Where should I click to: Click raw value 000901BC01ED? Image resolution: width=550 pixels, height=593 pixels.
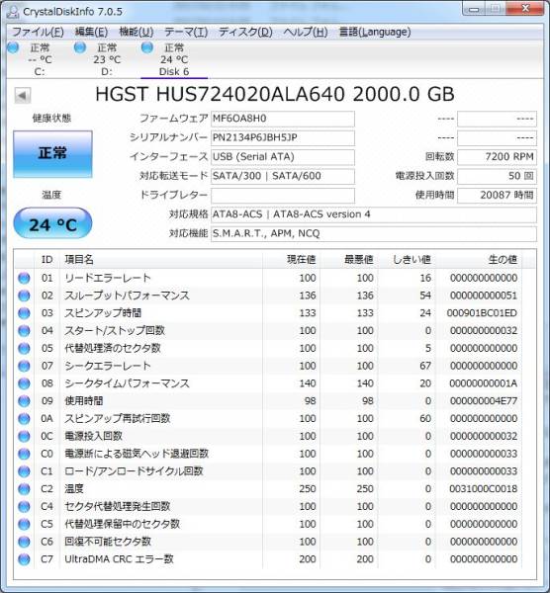tap(482, 313)
